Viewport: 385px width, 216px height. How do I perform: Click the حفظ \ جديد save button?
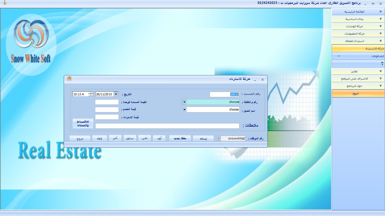[180, 138]
